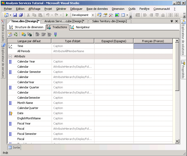This screenshot has width=187, height=156.
Task: Click the Delete Translation icon with X
Action: (30, 34)
